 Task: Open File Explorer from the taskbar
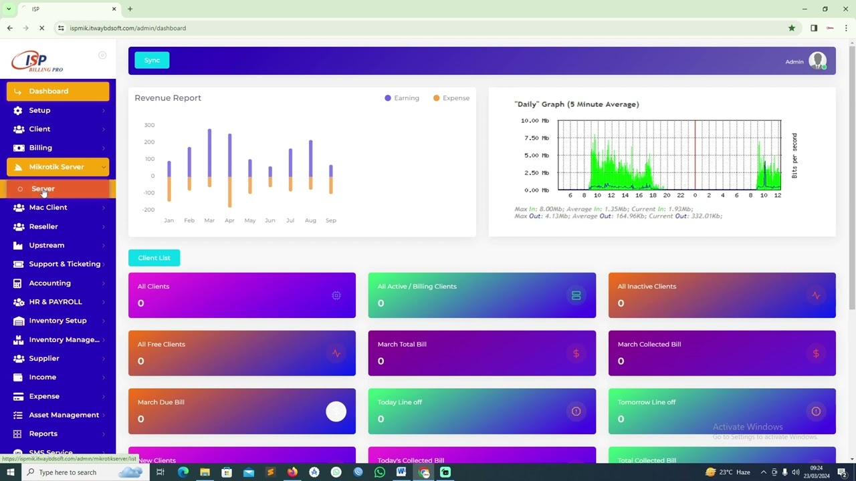[x=205, y=472]
